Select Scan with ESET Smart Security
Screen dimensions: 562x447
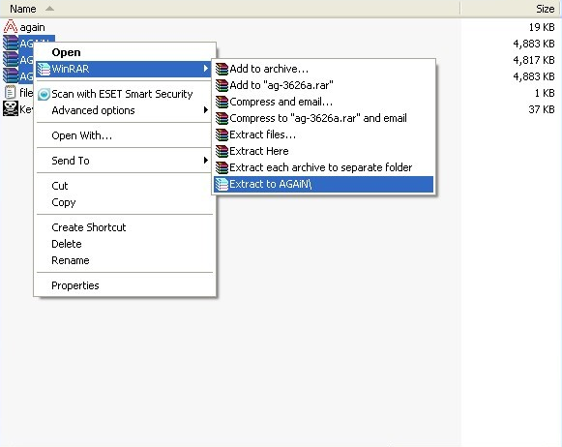click(125, 94)
